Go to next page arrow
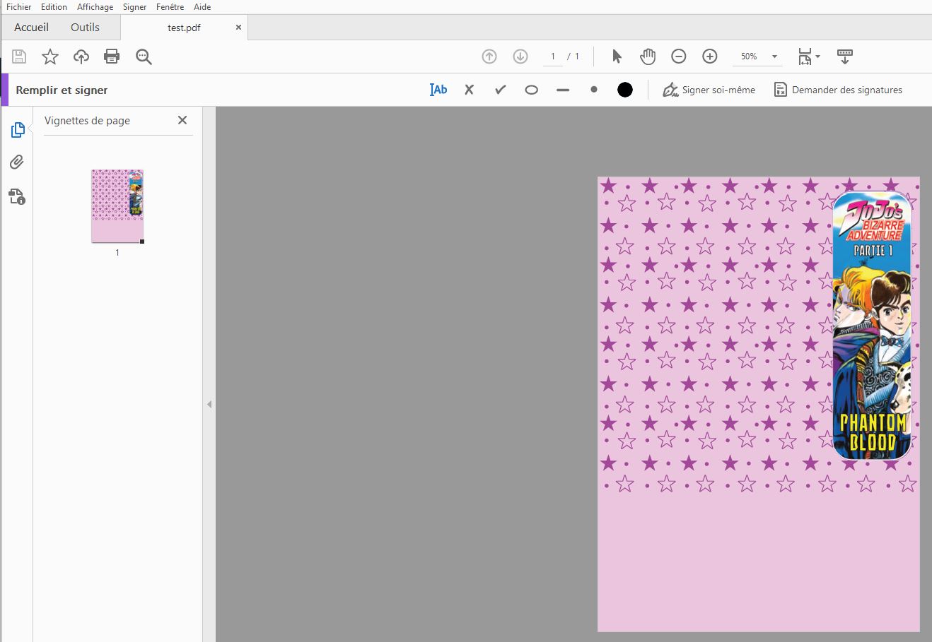The image size is (932, 642). click(520, 57)
